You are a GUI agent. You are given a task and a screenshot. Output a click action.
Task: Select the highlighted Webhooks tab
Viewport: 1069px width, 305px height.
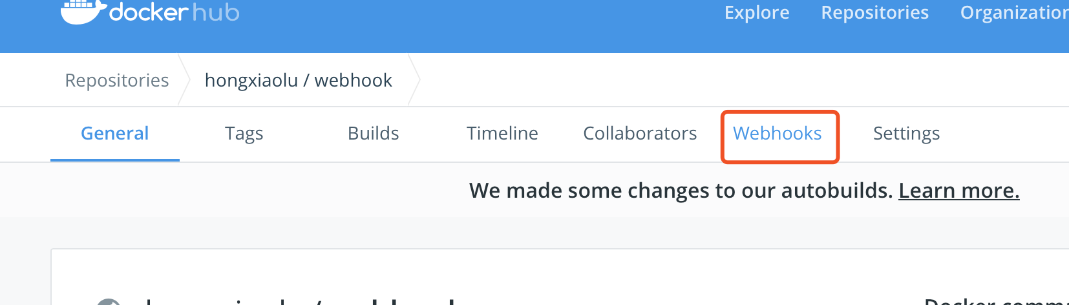coord(778,134)
